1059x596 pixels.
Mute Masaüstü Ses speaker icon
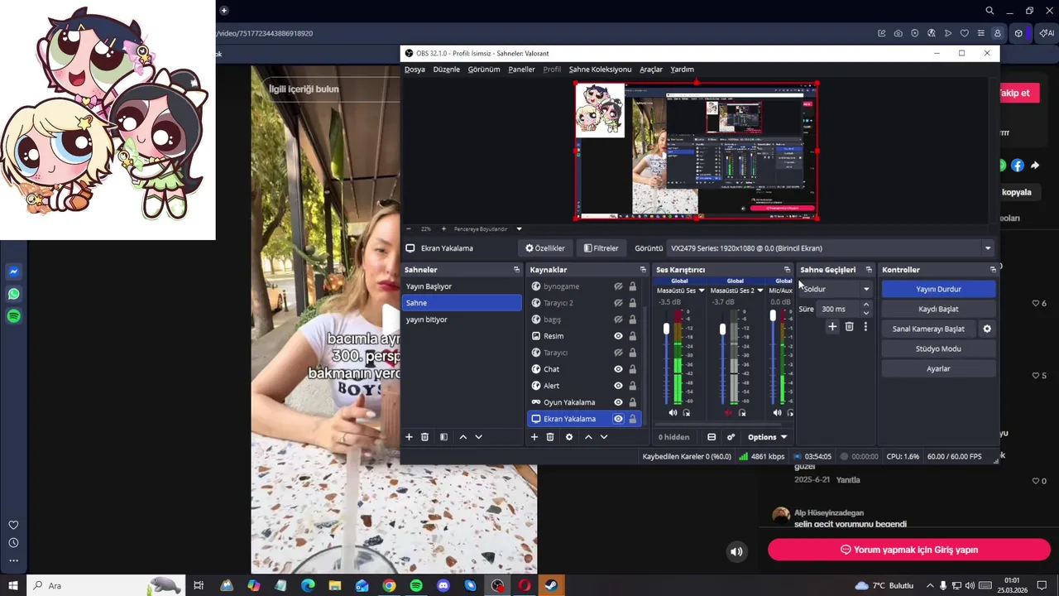coord(673,412)
